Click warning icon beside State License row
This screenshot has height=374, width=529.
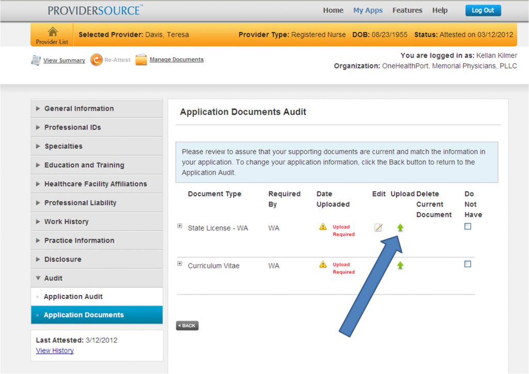[x=323, y=227]
